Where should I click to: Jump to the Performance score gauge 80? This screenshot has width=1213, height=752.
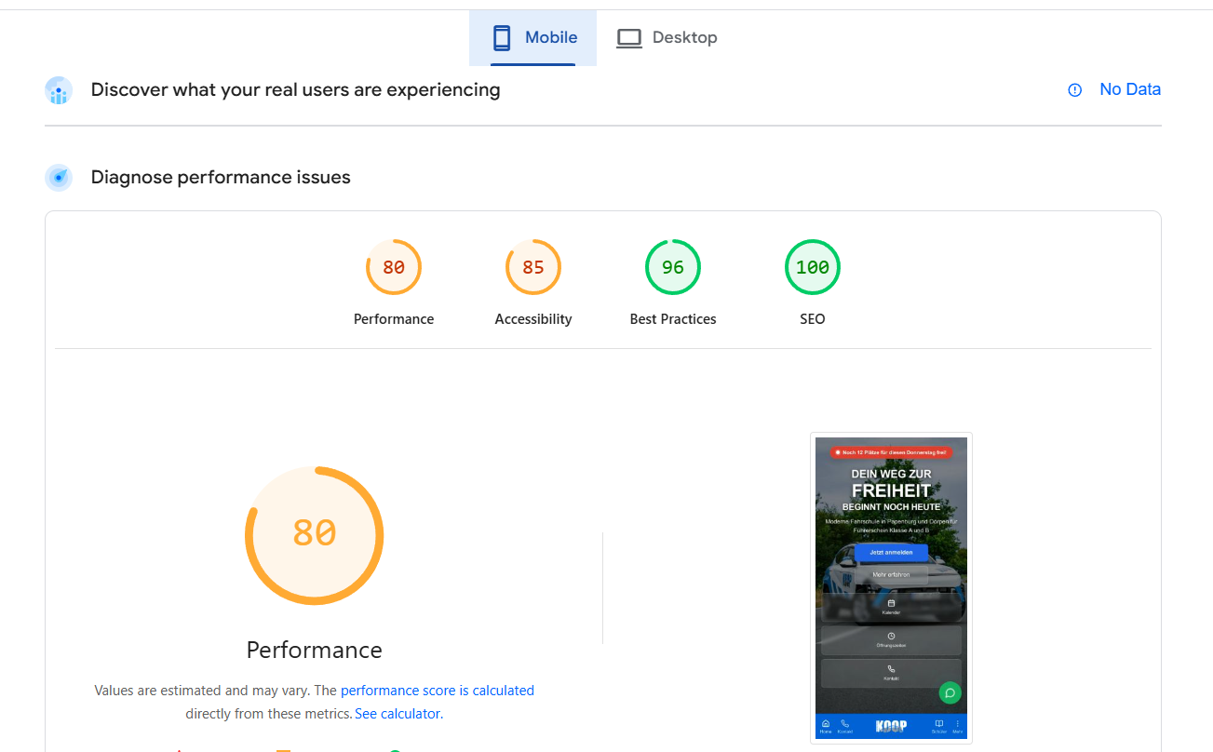point(394,268)
